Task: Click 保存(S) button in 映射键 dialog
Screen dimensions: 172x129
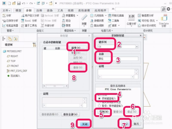Action: pos(78,67)
